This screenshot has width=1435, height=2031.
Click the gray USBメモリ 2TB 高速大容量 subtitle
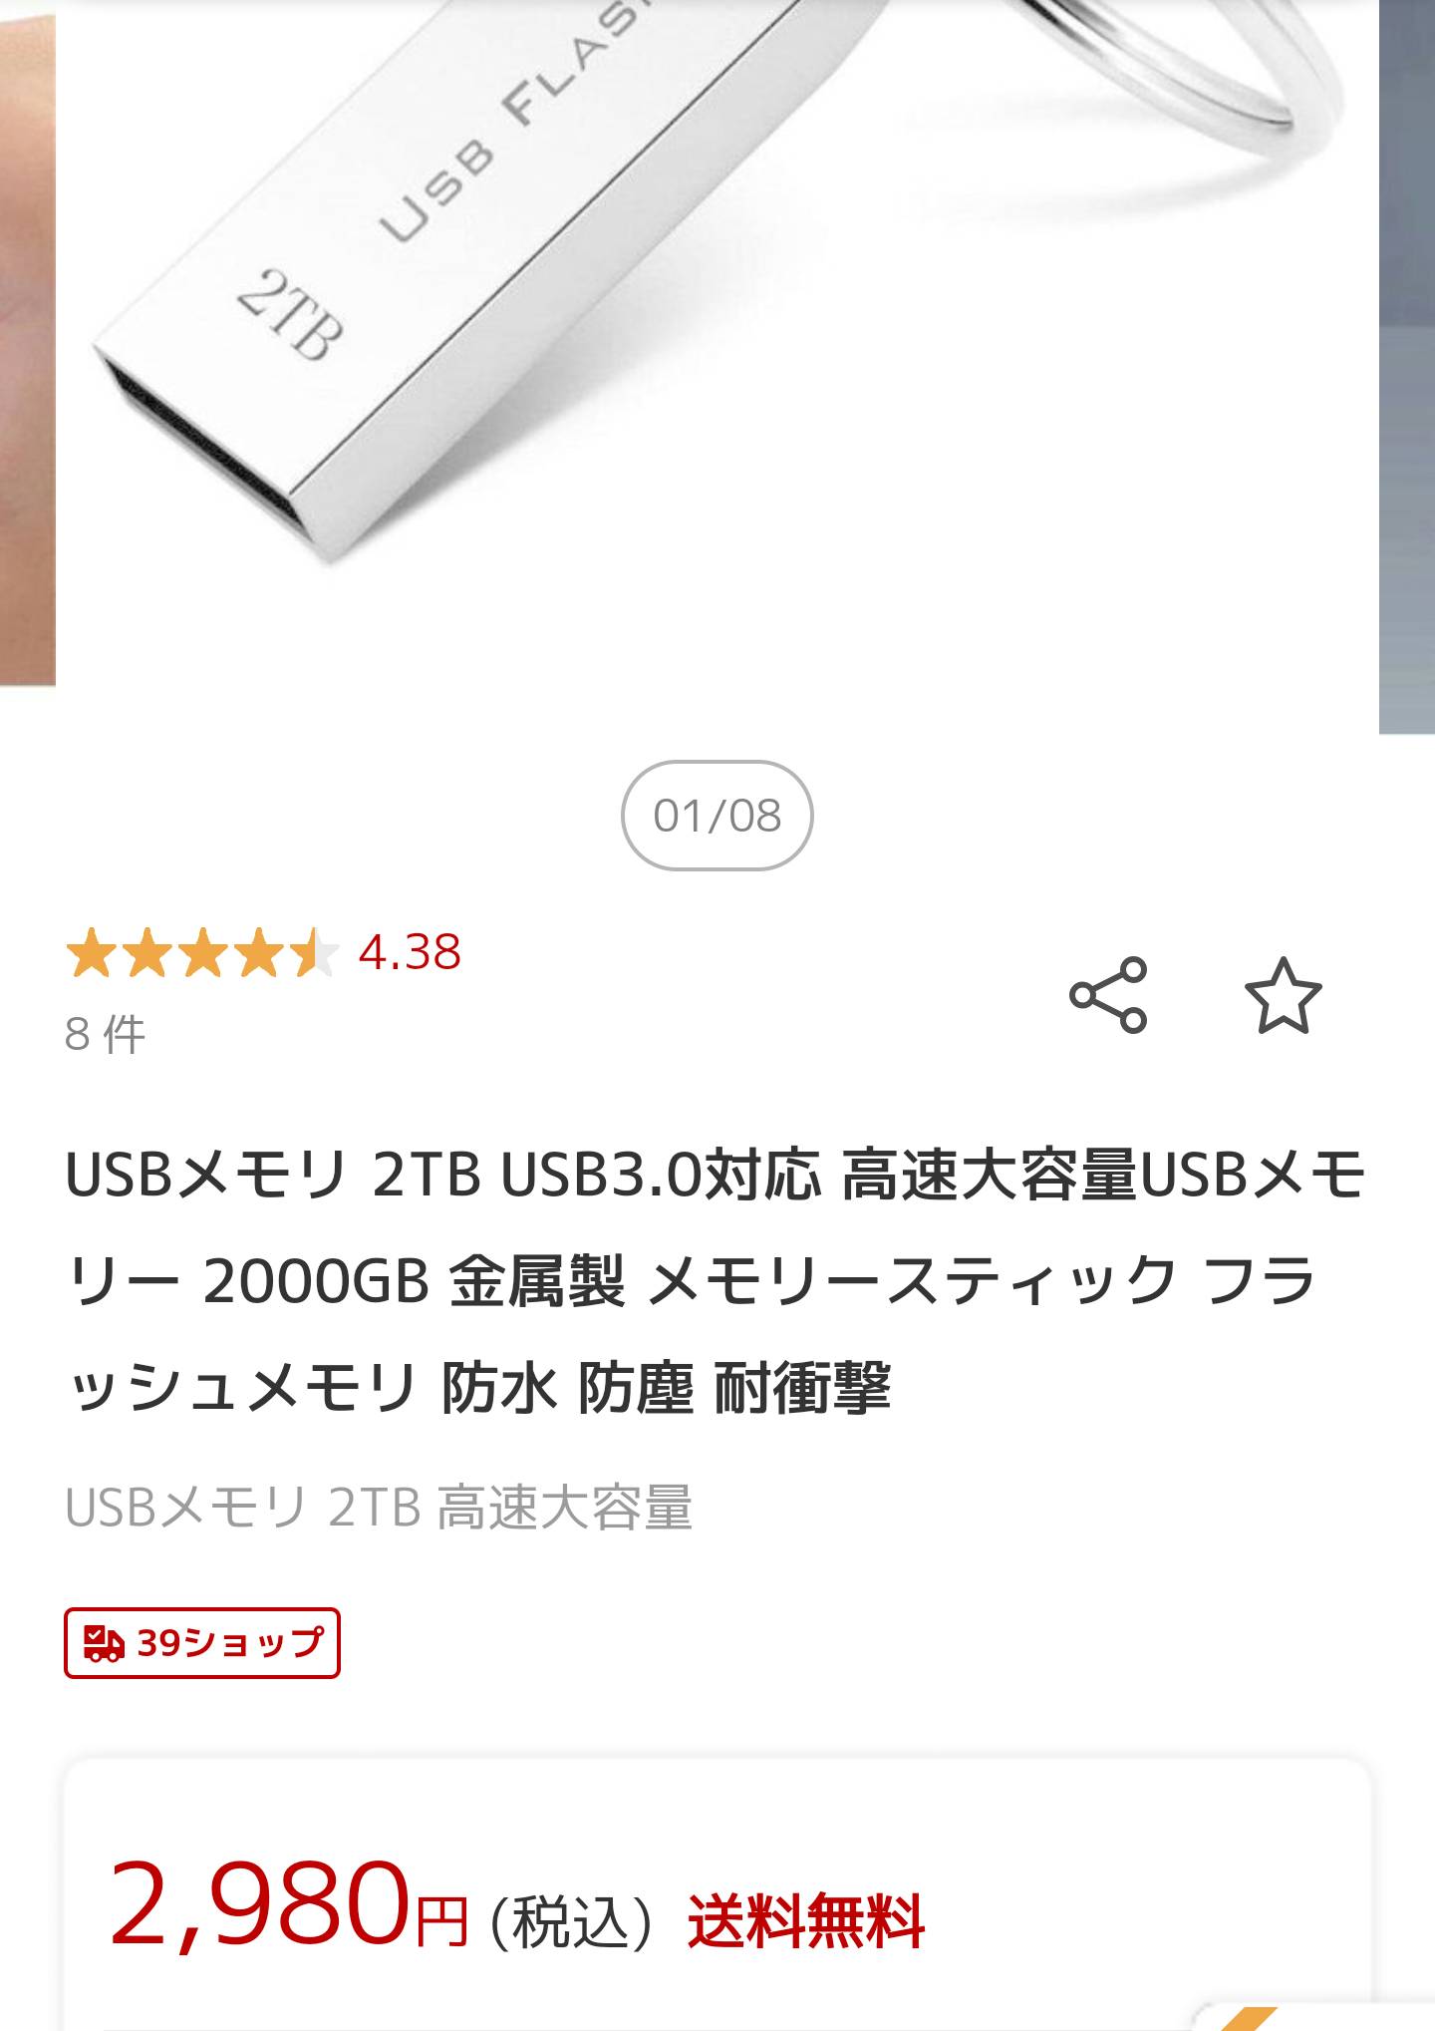[x=379, y=1507]
